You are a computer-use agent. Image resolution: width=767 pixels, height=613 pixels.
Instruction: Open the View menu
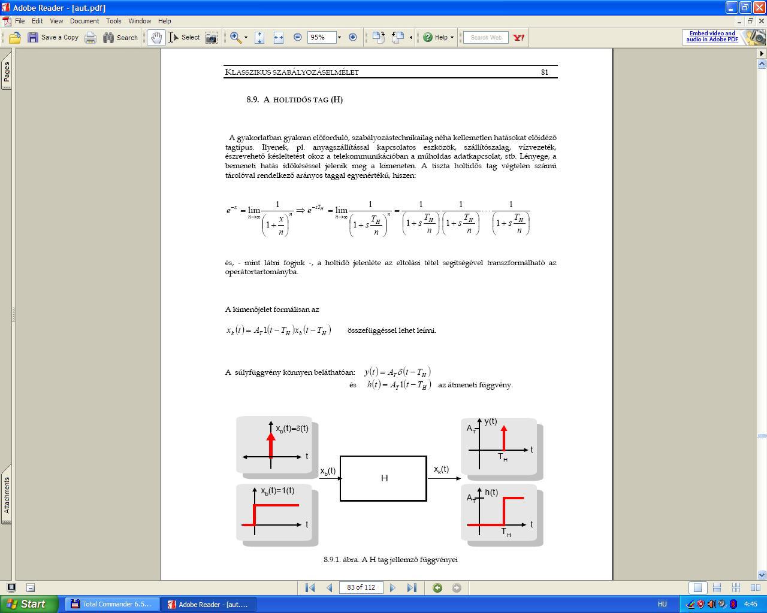[x=56, y=21]
